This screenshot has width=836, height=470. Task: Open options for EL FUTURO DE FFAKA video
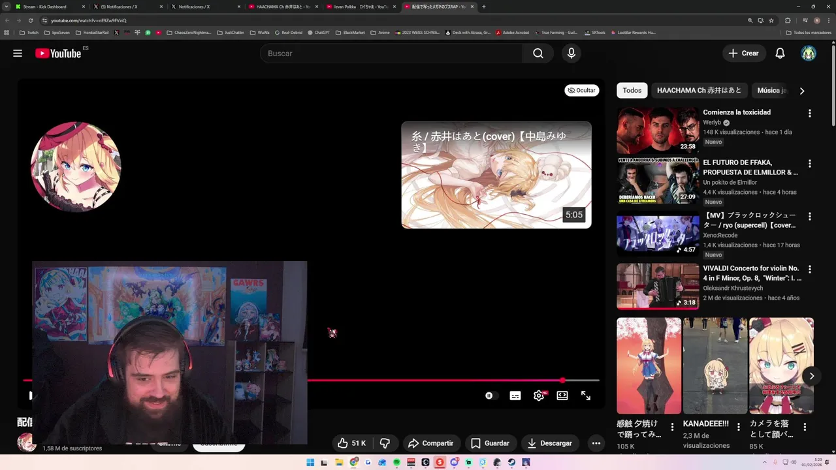[x=810, y=164]
